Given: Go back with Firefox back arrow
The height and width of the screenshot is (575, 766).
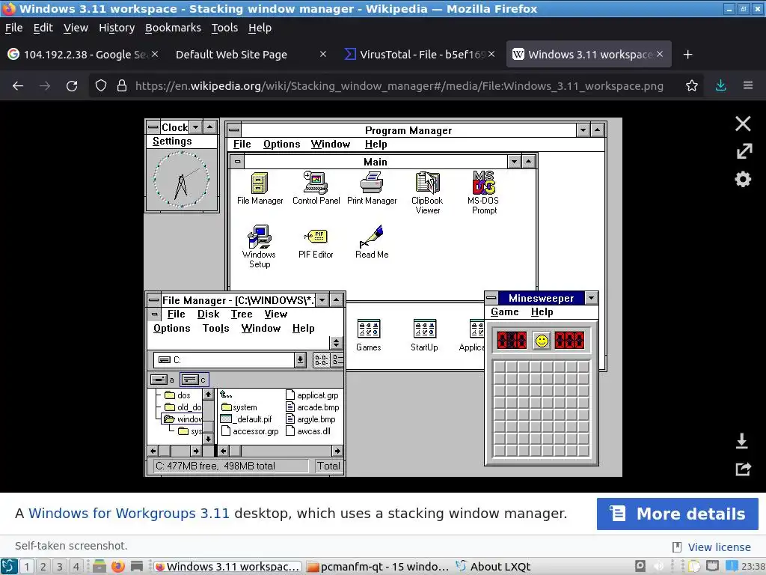Looking at the screenshot, I should [18, 86].
